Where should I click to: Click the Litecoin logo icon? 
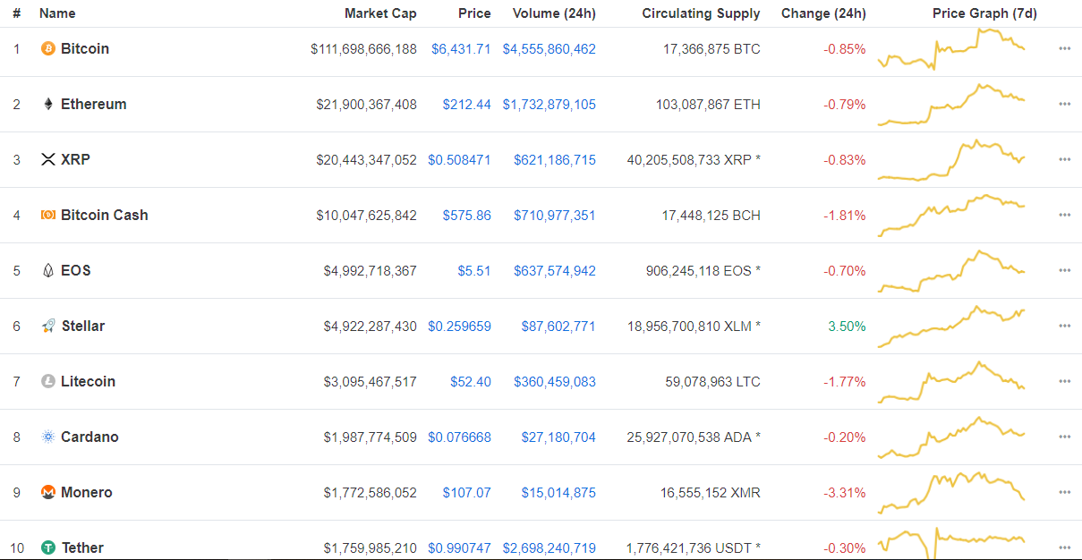[x=48, y=382]
